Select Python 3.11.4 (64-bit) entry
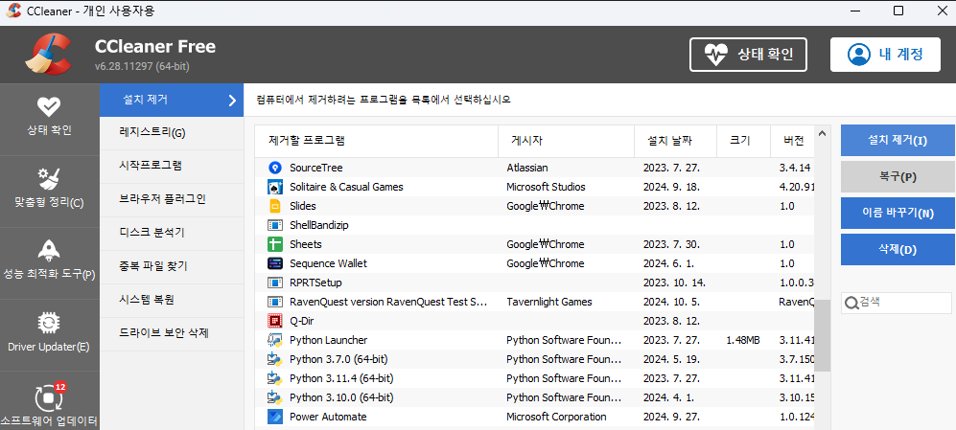This screenshot has height=430, width=956. [x=341, y=379]
